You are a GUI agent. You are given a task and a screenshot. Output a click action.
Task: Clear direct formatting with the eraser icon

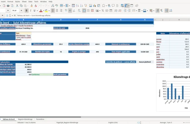coord(36,6)
